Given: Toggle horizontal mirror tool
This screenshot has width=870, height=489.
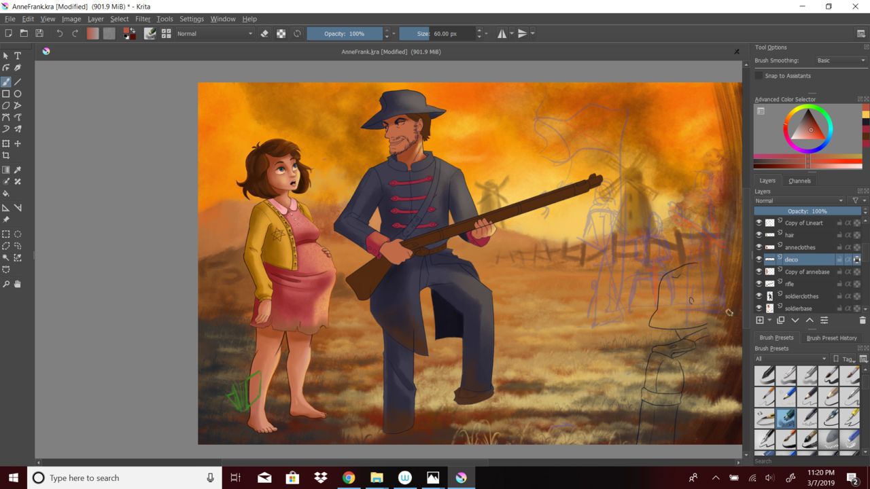Looking at the screenshot, I should pyautogui.click(x=502, y=33).
